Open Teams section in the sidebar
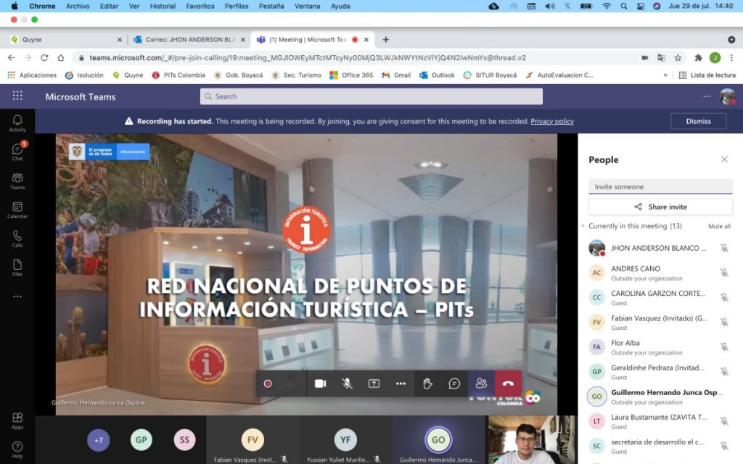This screenshot has width=743, height=464. (17, 181)
